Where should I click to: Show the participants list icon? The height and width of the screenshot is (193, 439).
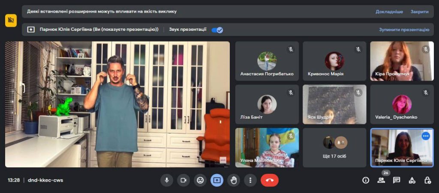pyautogui.click(x=381, y=180)
